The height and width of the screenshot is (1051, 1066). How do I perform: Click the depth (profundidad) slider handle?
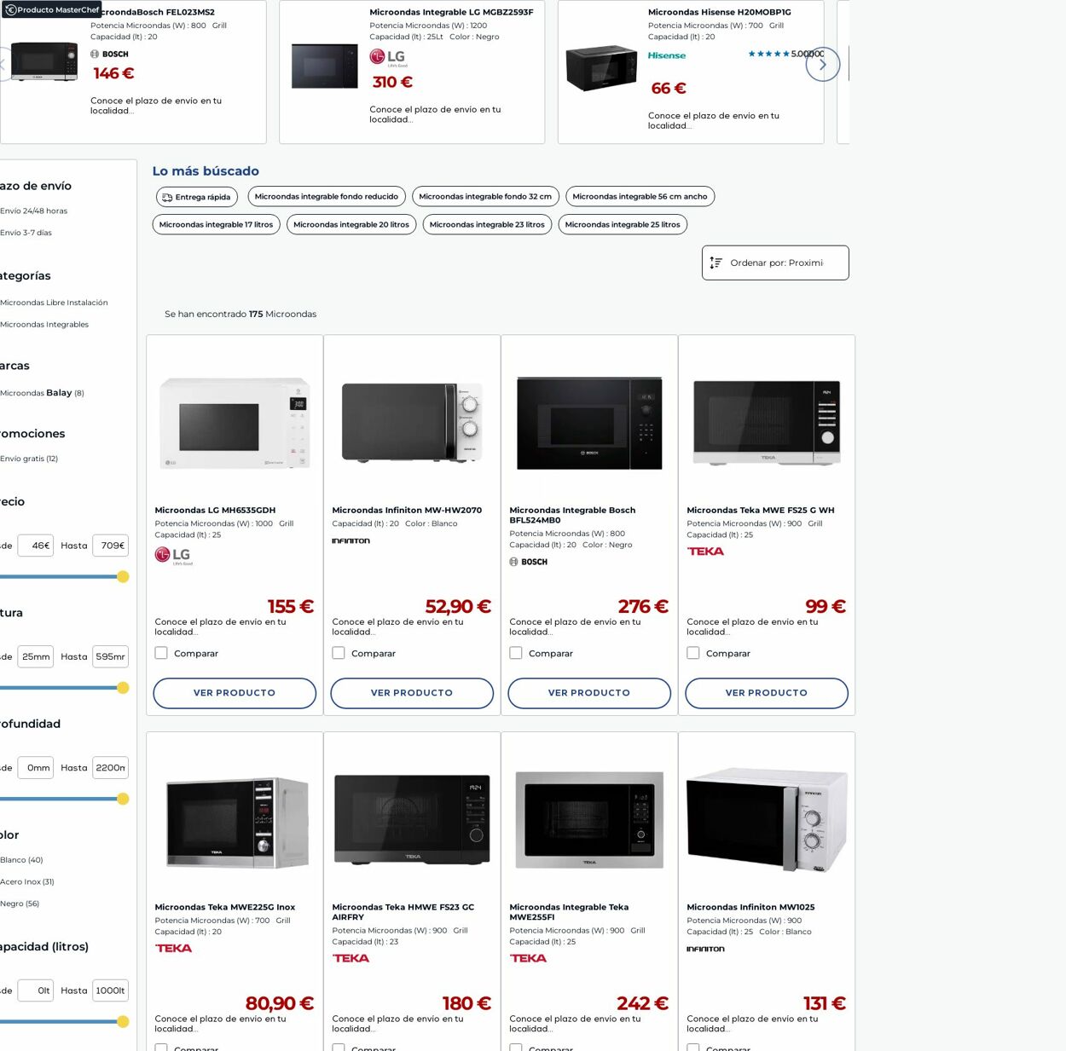(x=123, y=799)
